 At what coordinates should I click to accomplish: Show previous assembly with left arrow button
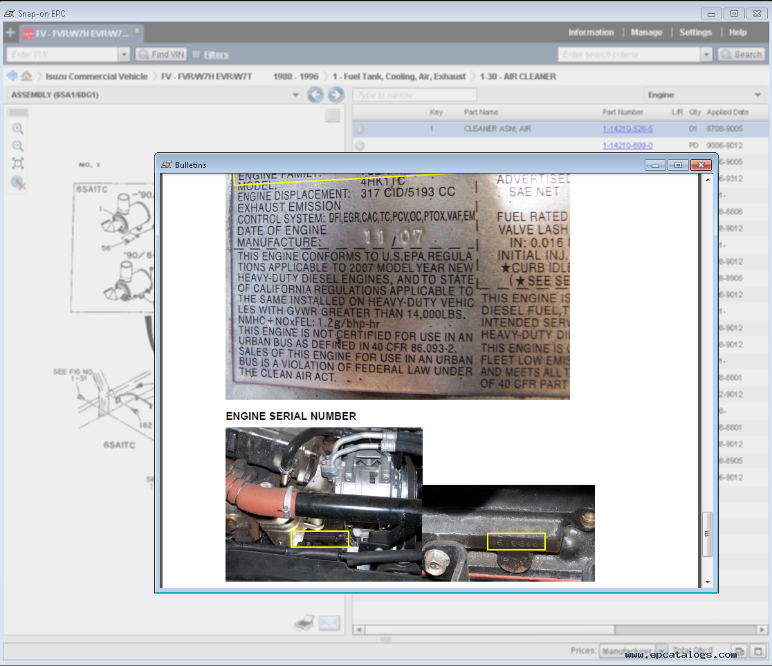[315, 95]
